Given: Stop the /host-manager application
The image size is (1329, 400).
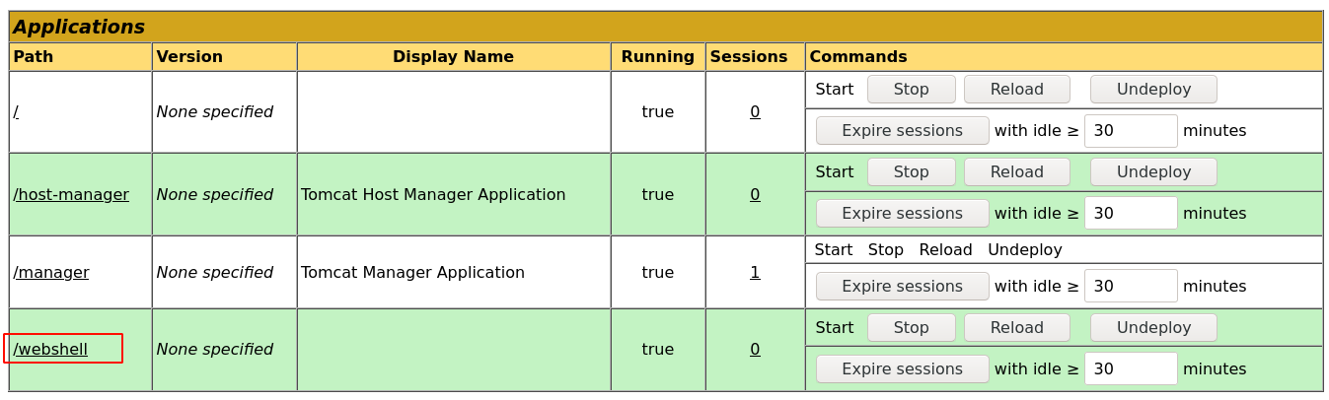Looking at the screenshot, I should coord(911,171).
